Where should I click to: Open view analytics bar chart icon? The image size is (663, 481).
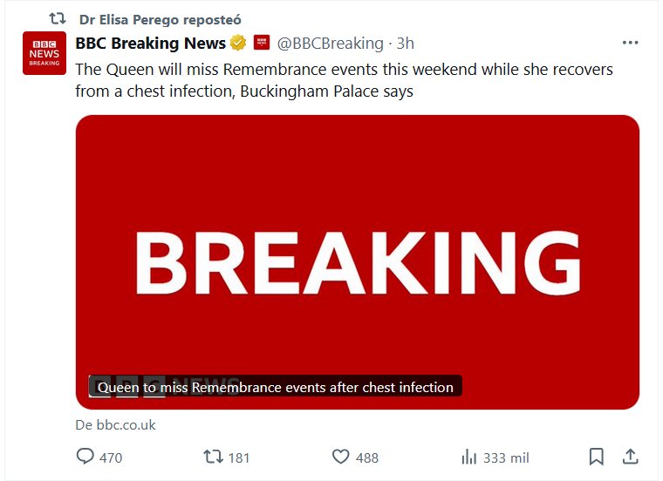[x=468, y=457]
